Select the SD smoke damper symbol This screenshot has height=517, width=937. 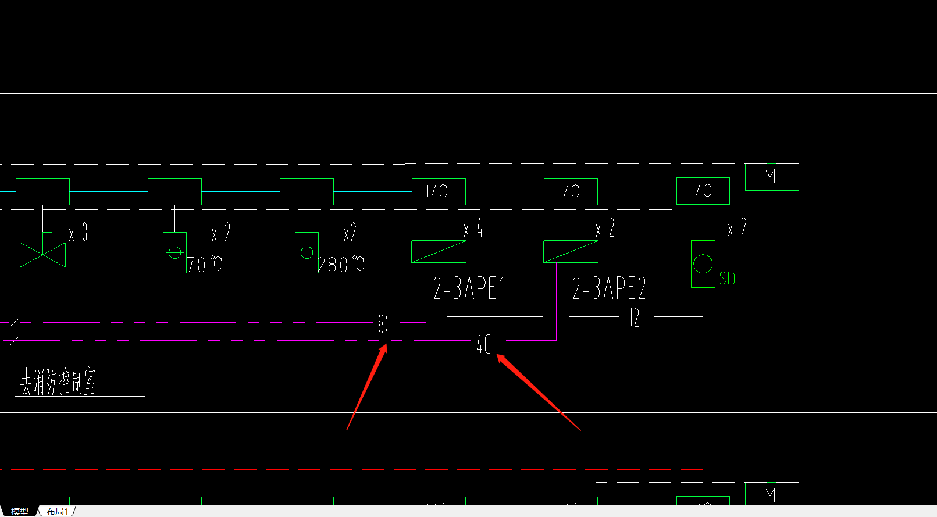[x=703, y=264]
